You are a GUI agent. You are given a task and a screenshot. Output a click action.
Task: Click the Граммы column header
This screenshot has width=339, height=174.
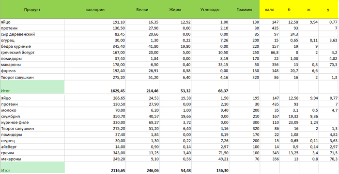point(244,10)
